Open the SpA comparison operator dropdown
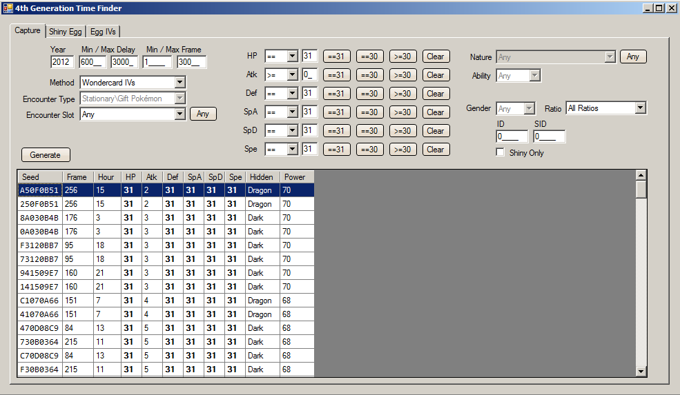 point(292,112)
